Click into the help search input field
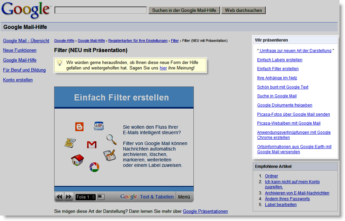345x221 pixels. pos(100,10)
